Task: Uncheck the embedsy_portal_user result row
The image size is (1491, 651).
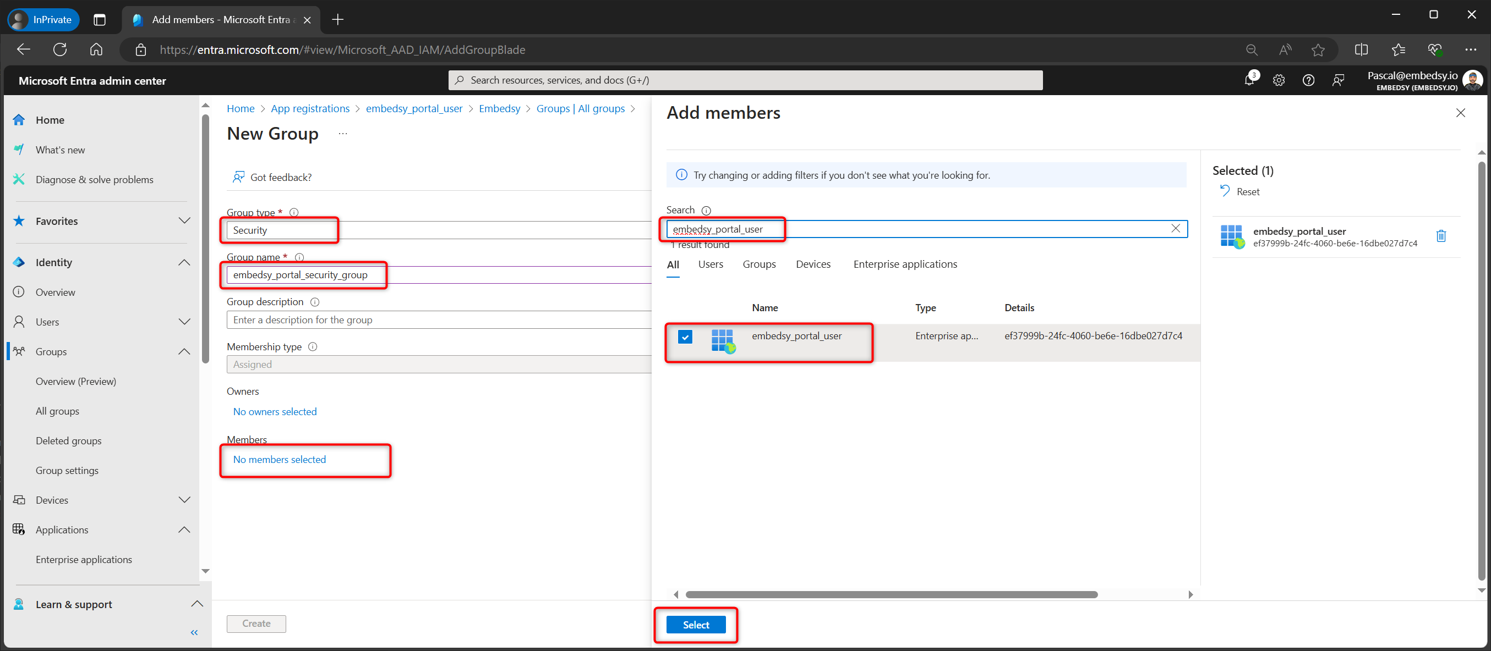Action: coord(685,336)
